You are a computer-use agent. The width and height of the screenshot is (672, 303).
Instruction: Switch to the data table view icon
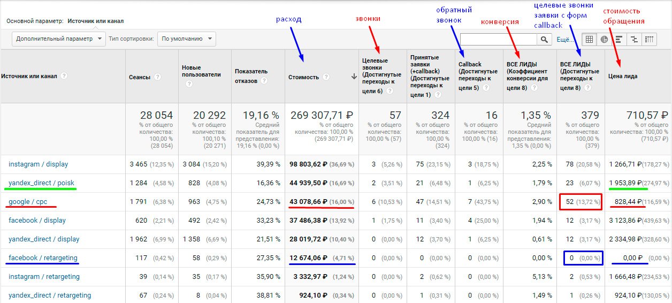(x=589, y=39)
